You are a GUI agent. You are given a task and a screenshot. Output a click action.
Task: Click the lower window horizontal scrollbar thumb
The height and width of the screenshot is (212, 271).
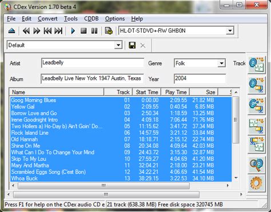tap(106, 194)
